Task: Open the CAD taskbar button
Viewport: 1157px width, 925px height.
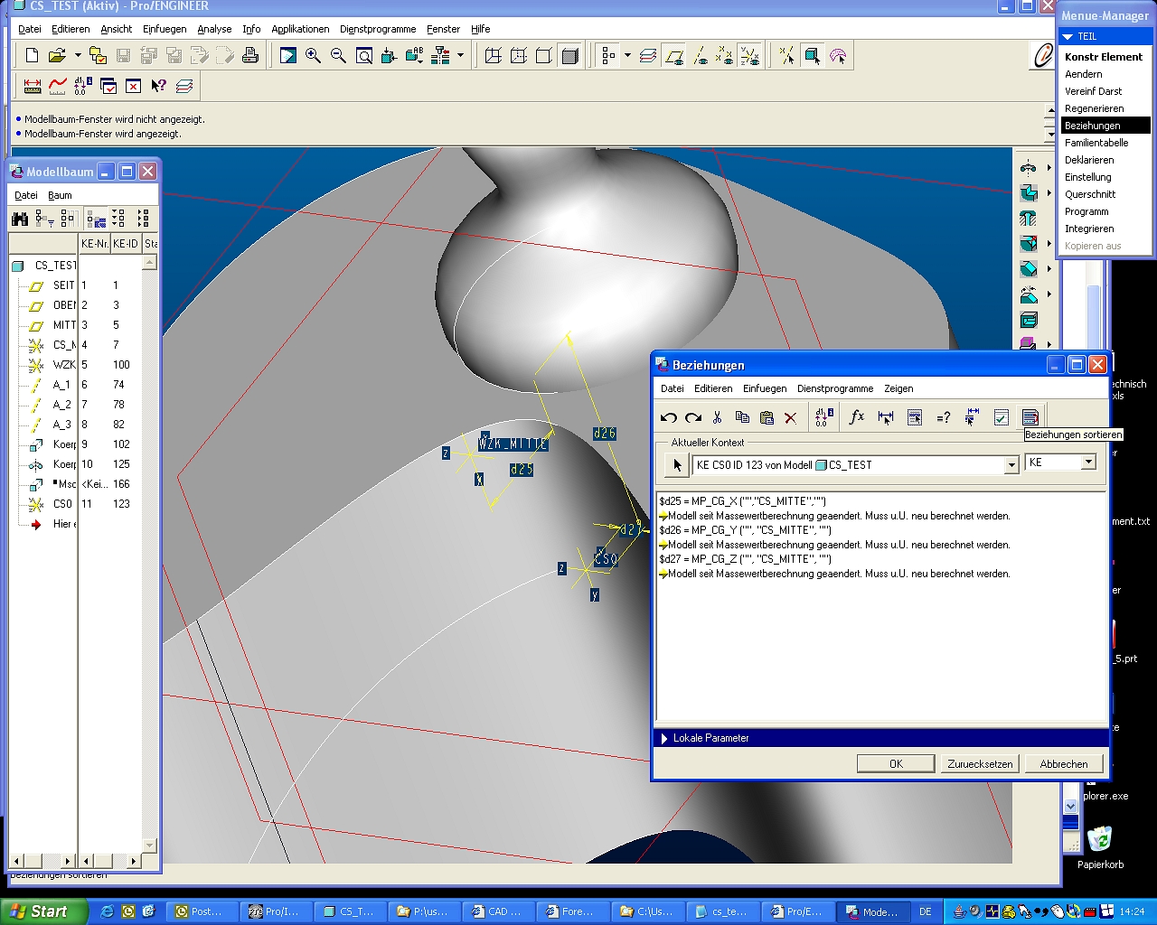Action: [x=498, y=911]
